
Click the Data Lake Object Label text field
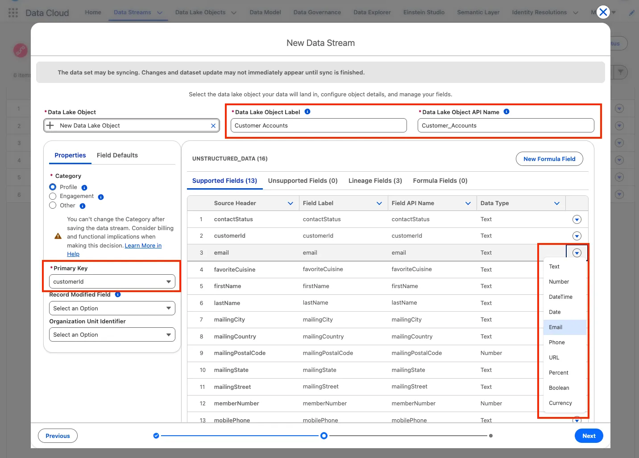[319, 126]
